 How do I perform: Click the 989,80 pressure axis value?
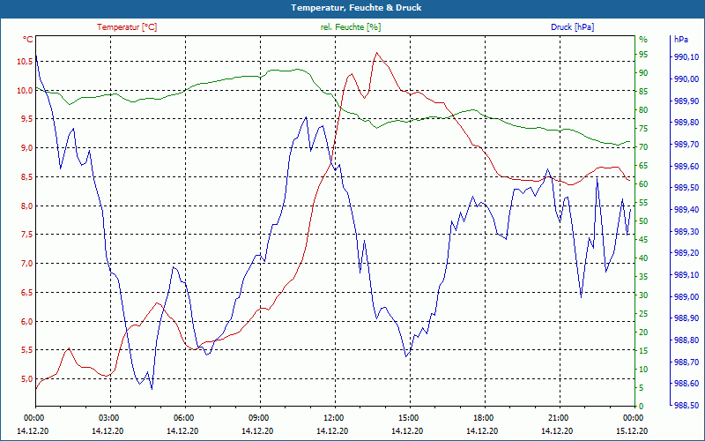pos(686,123)
